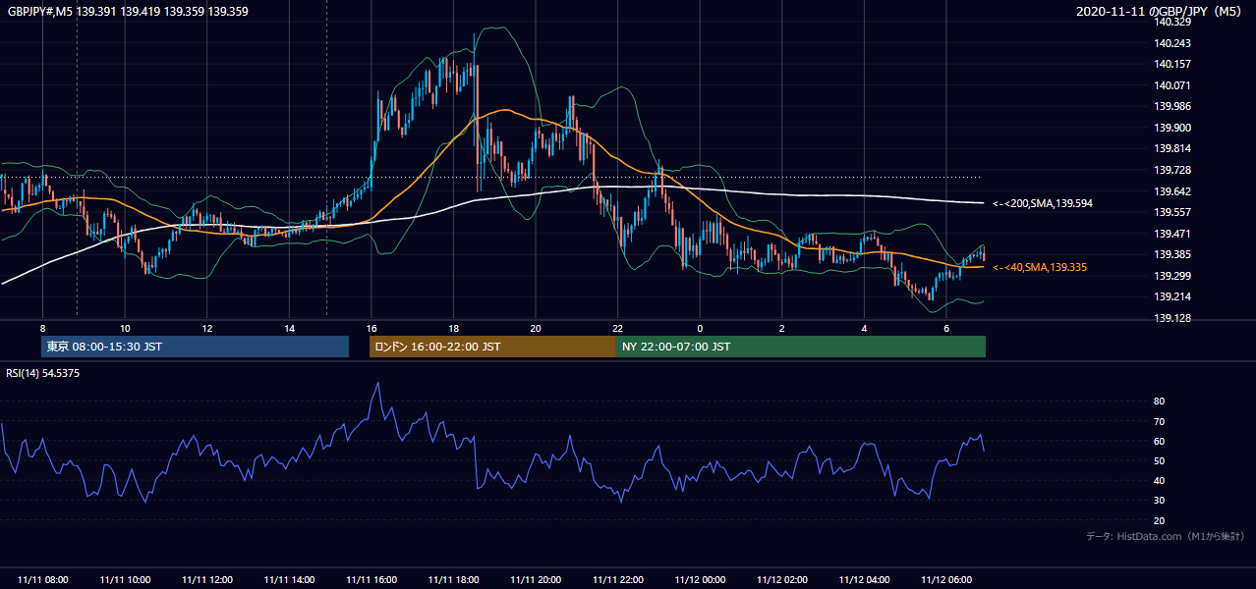Image resolution: width=1256 pixels, height=589 pixels.
Task: Click the 139.986 price axis value
Action: (x=1172, y=107)
